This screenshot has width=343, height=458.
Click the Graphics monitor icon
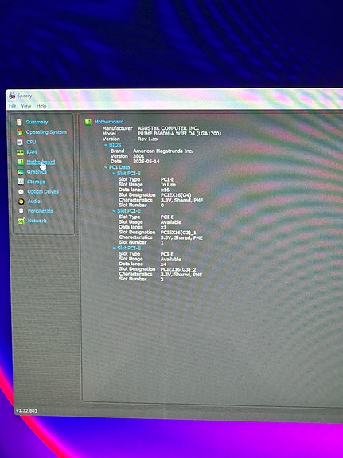(21, 172)
